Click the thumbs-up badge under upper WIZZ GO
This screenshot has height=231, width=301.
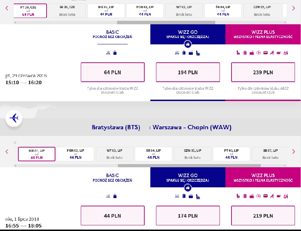188,44
